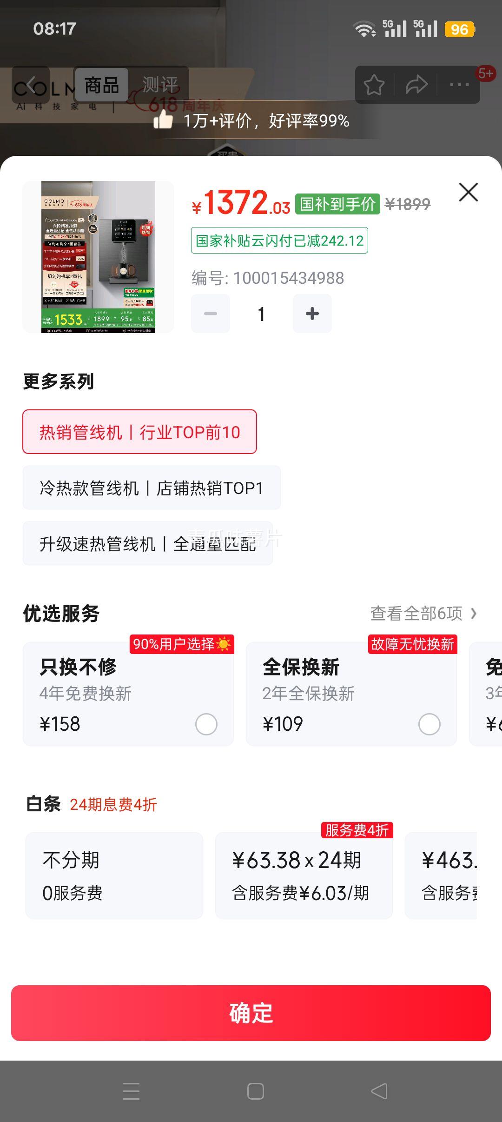Viewport: 502px width, 1122px height.
Task: Switch to 商品 tab
Action: click(x=101, y=85)
